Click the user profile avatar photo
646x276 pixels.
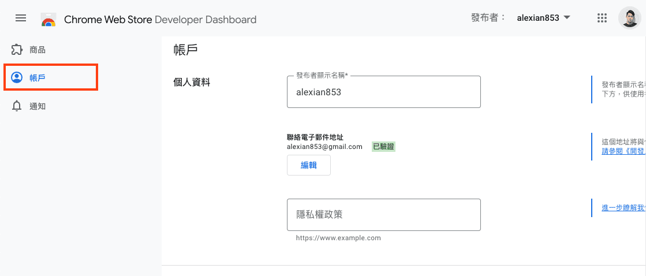[x=629, y=18]
